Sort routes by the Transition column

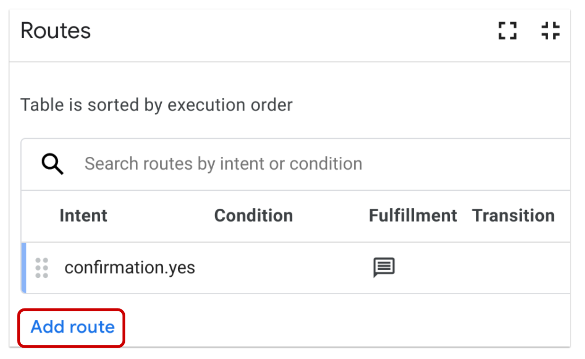click(x=513, y=215)
